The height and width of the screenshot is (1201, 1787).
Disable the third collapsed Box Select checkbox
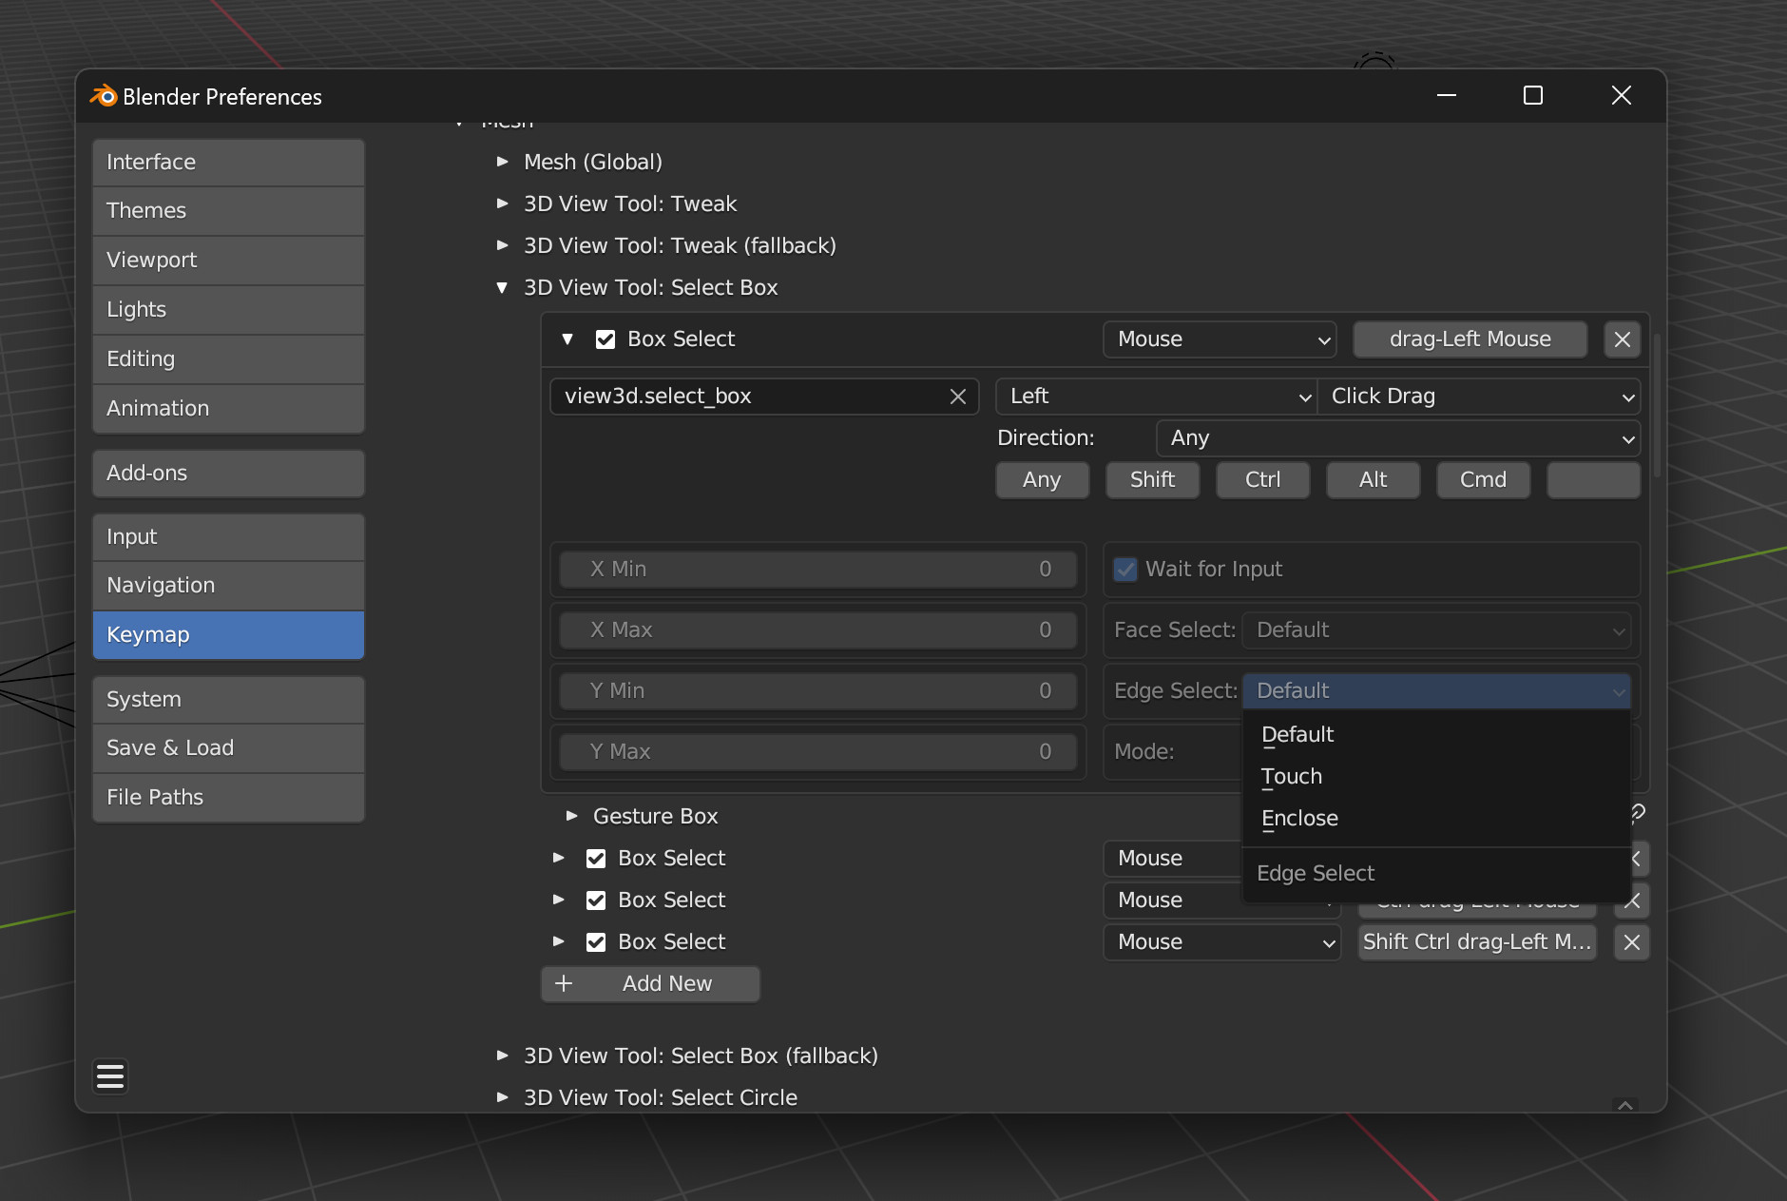click(596, 942)
